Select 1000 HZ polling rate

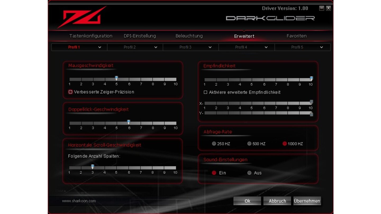285,144
